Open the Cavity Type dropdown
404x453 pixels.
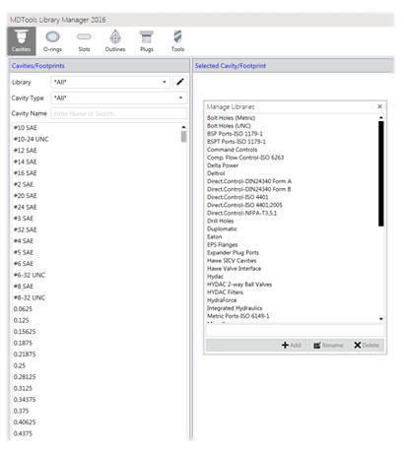tap(119, 97)
